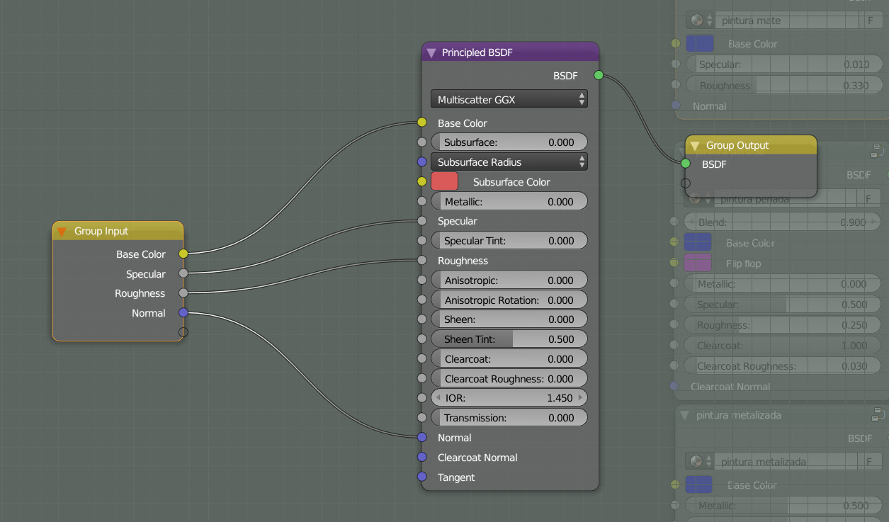Click the Transmission input socket
Viewport: 889px width, 522px height.
click(422, 418)
